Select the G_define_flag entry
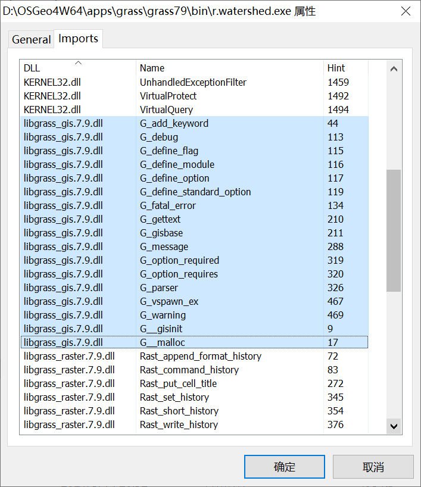 tap(194, 151)
